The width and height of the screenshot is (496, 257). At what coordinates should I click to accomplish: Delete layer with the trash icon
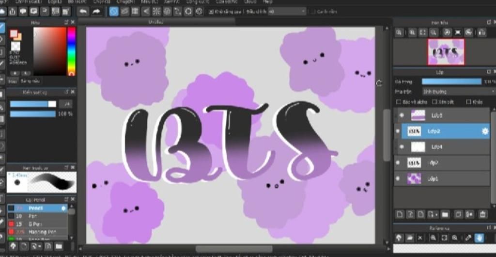tap(482, 215)
